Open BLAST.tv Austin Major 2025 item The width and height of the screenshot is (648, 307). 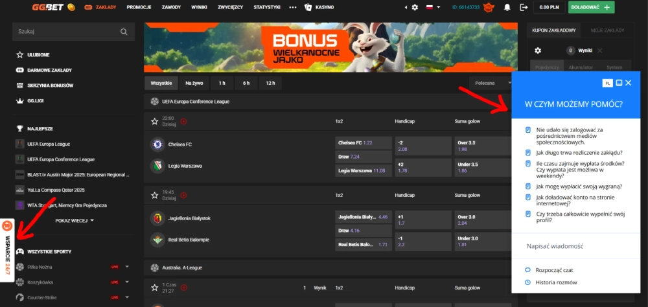(x=73, y=174)
